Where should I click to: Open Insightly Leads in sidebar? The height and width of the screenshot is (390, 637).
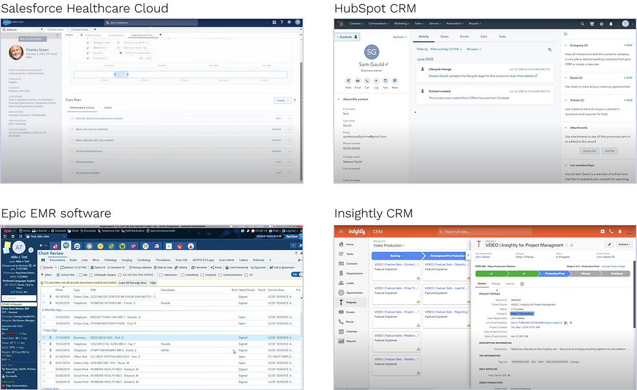click(x=346, y=283)
